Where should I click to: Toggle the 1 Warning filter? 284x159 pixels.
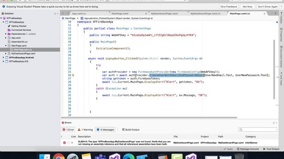click(85, 129)
